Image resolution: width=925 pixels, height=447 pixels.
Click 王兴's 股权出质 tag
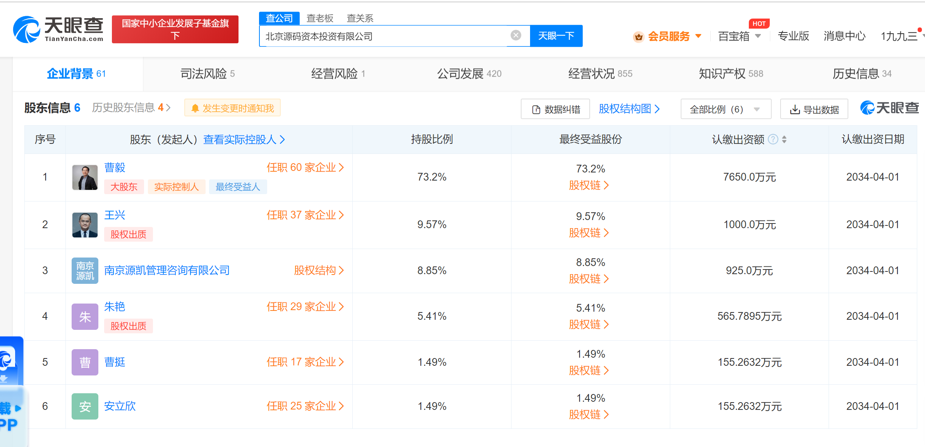pyautogui.click(x=129, y=234)
